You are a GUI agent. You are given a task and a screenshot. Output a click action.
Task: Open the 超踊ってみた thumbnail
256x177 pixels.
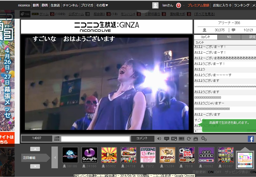pos(245,160)
